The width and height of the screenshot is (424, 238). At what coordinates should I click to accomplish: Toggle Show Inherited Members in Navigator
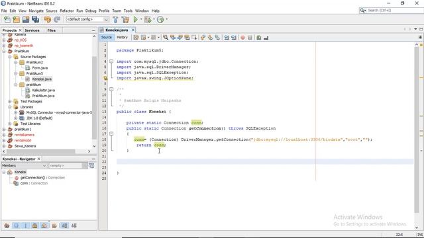point(7,225)
